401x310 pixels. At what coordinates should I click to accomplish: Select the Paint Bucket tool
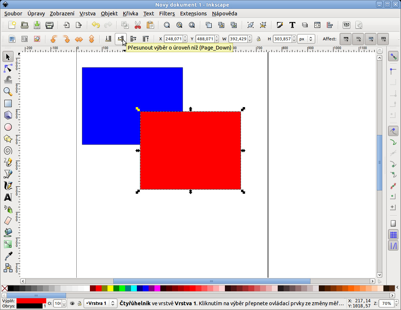point(8,233)
